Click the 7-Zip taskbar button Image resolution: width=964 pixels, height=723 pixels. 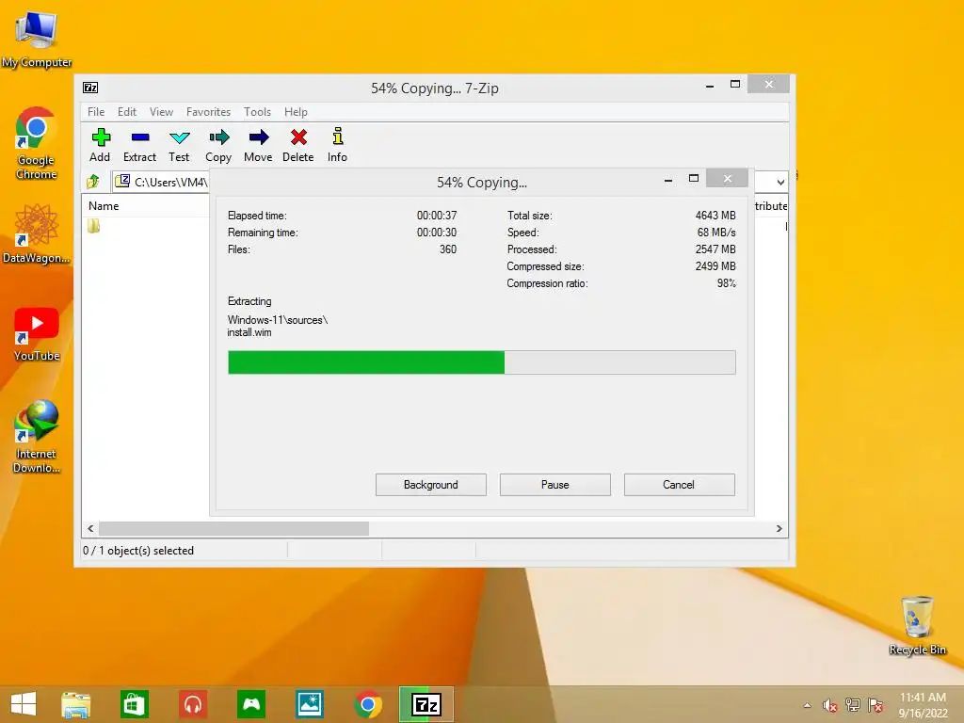[426, 704]
